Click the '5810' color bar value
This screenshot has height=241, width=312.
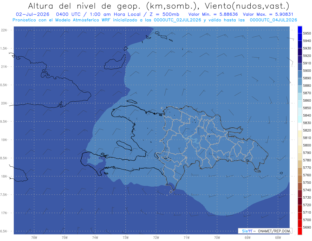click(307, 138)
